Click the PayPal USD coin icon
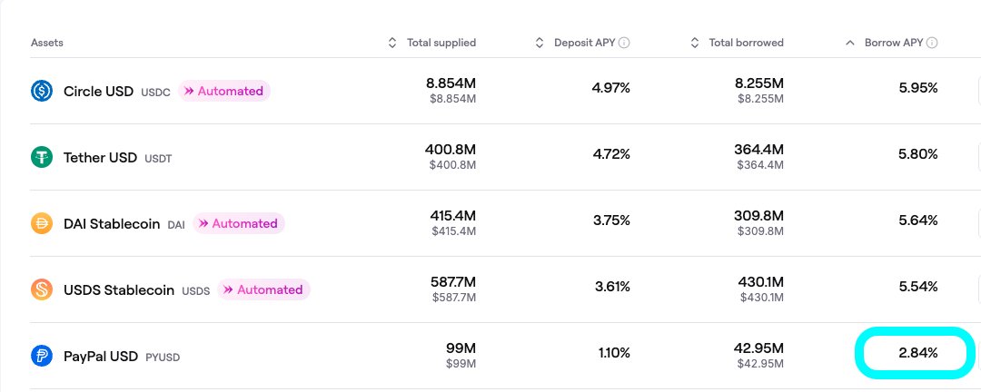 pyautogui.click(x=42, y=357)
